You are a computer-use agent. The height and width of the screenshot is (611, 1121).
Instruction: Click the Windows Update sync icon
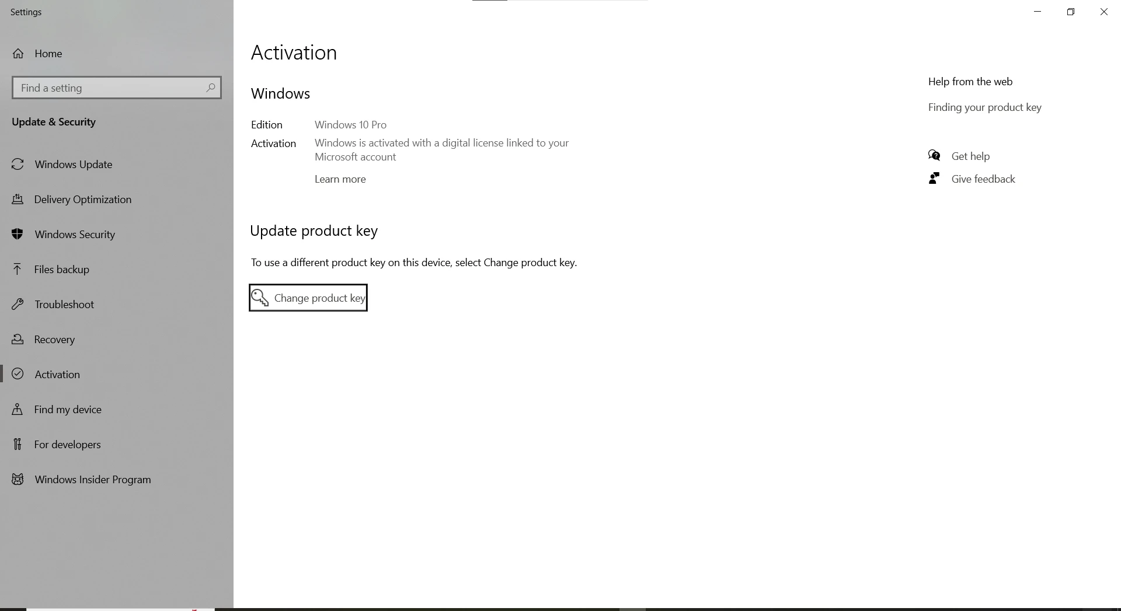[x=18, y=164]
